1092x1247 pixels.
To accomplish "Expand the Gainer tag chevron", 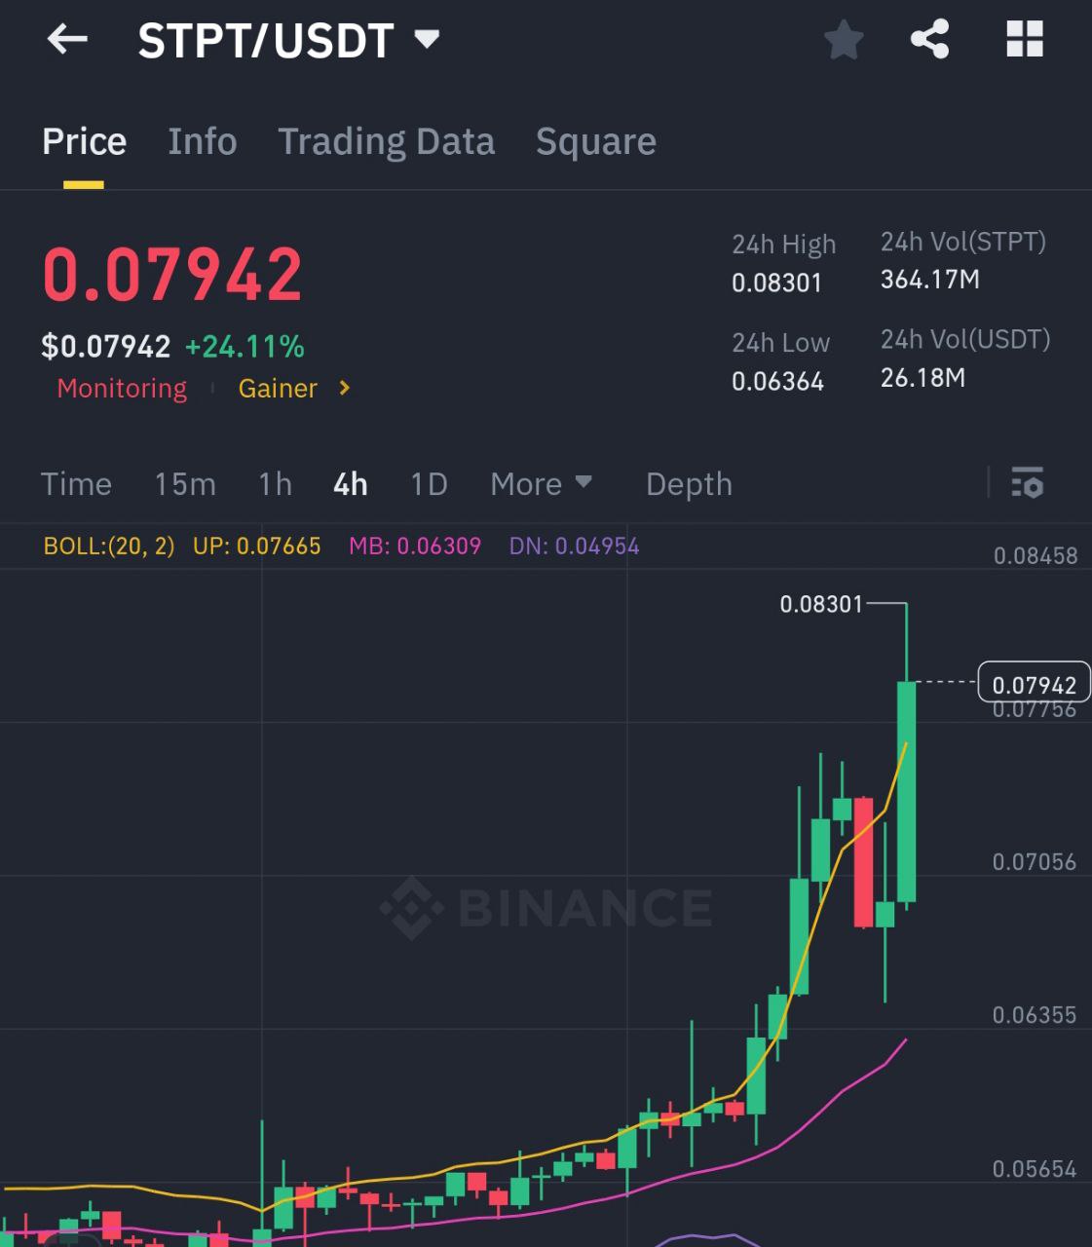I will point(344,388).
